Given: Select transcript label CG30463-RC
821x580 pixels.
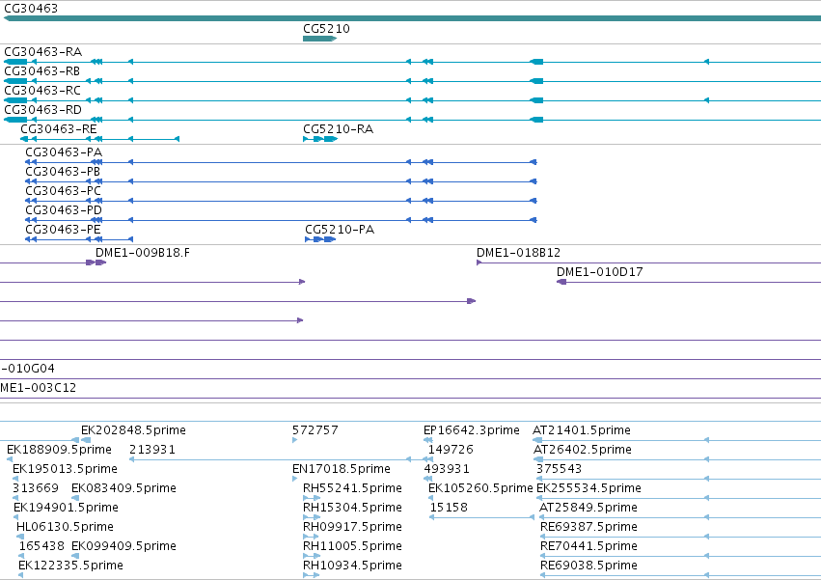Looking at the screenshot, I should coord(42,91).
